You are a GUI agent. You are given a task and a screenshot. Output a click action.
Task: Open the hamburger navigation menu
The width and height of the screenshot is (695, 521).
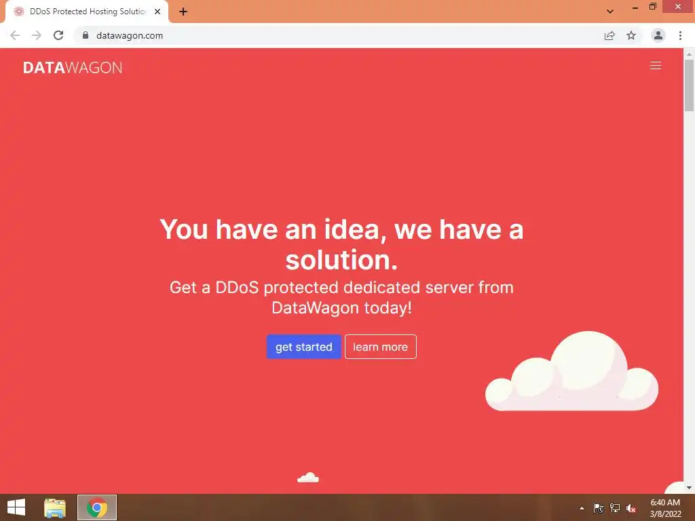655,66
